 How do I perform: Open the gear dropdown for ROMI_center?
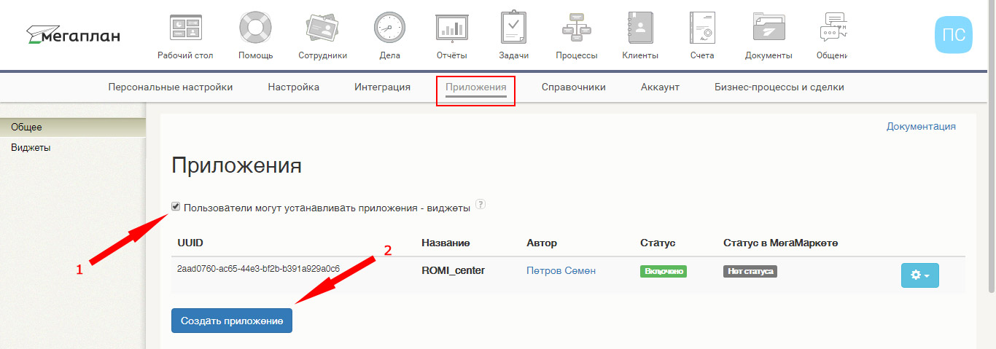[919, 275]
